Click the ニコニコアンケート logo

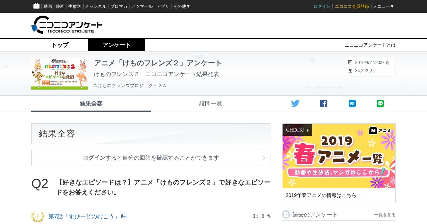point(67,25)
